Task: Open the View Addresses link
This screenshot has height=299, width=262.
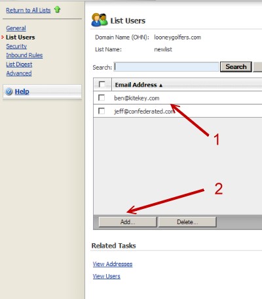Action: point(113,264)
